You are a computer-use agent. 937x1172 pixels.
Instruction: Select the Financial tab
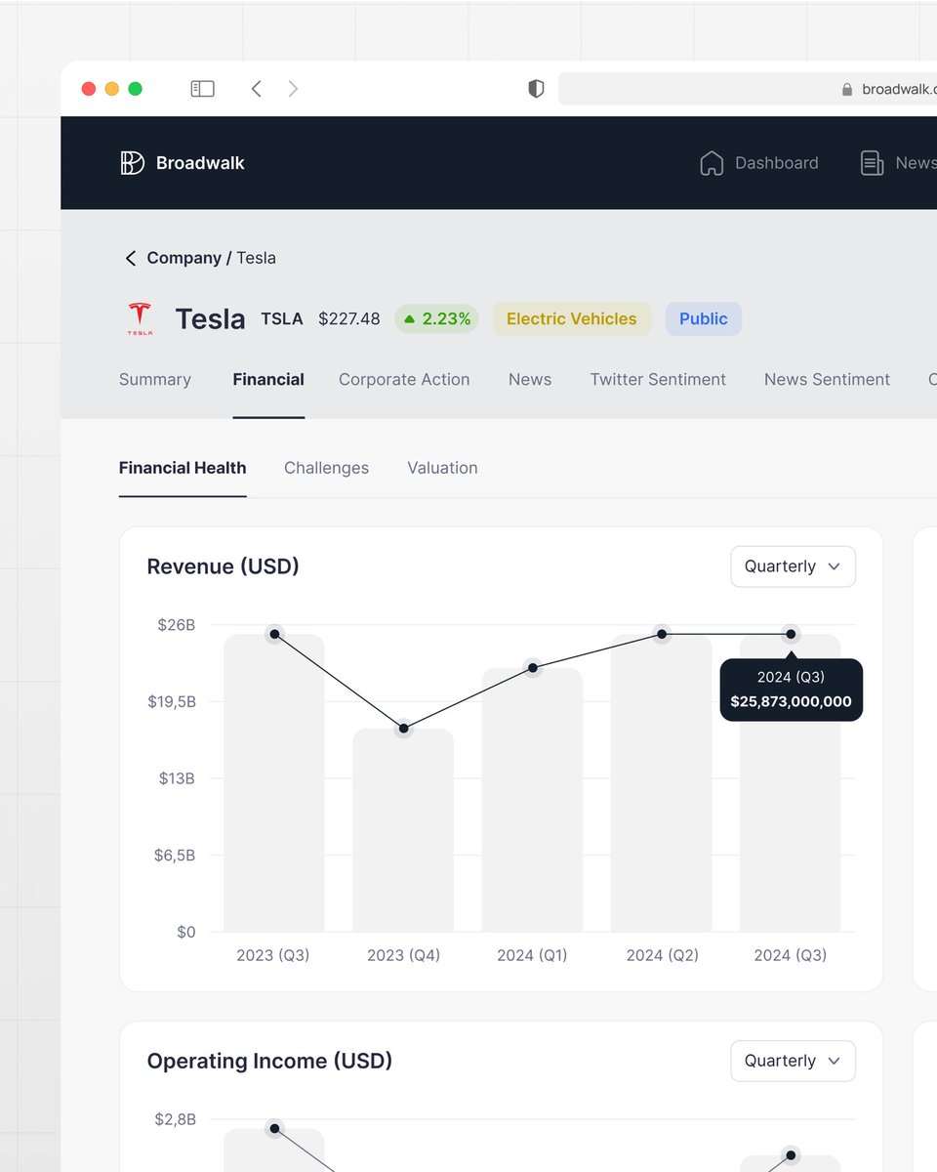point(268,379)
